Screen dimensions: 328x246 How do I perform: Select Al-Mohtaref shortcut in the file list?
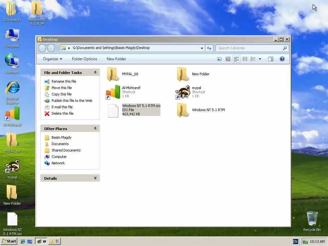[123, 92]
